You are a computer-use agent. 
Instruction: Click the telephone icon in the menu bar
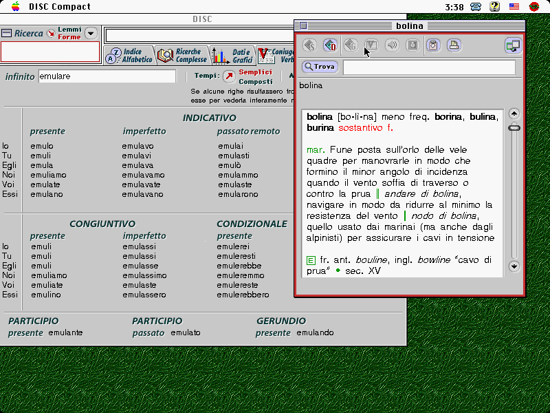coord(476,7)
